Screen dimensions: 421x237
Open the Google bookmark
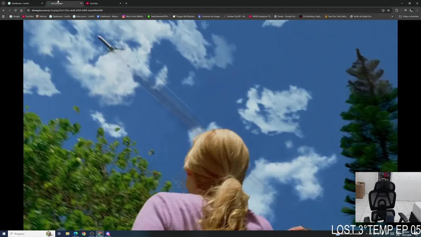point(14,16)
